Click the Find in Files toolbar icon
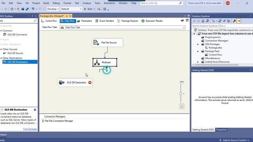The height and width of the screenshot is (142, 253). (x=99, y=9)
